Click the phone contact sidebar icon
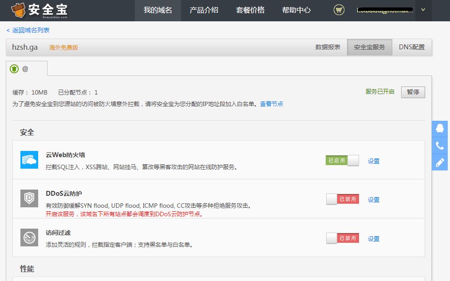The width and height of the screenshot is (450, 281). (440, 145)
